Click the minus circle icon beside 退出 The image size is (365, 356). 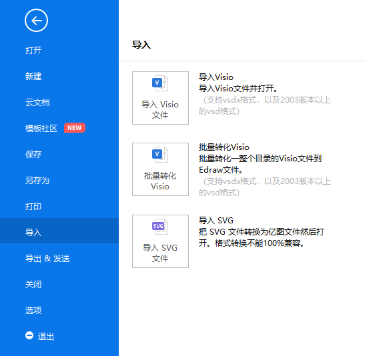pyautogui.click(x=29, y=335)
